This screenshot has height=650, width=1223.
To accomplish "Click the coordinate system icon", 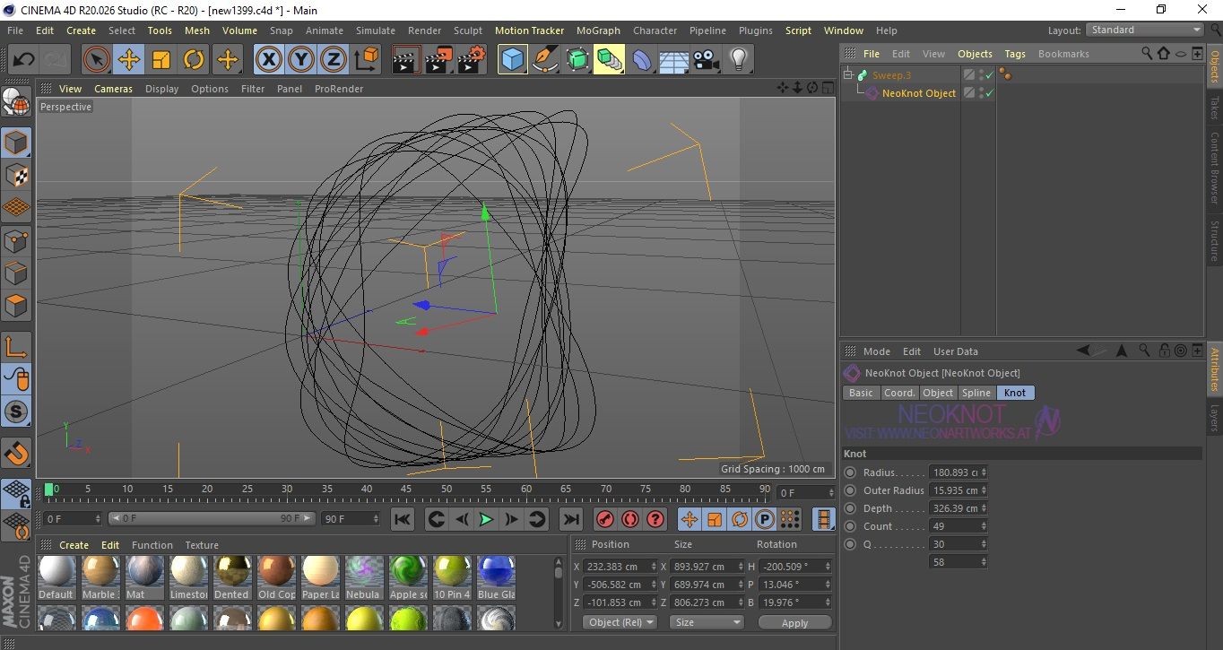I will click(366, 60).
